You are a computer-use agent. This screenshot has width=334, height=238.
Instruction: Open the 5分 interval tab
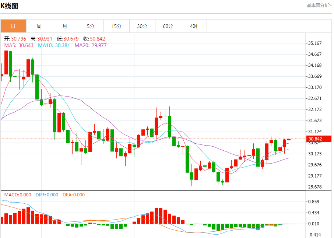(91, 26)
